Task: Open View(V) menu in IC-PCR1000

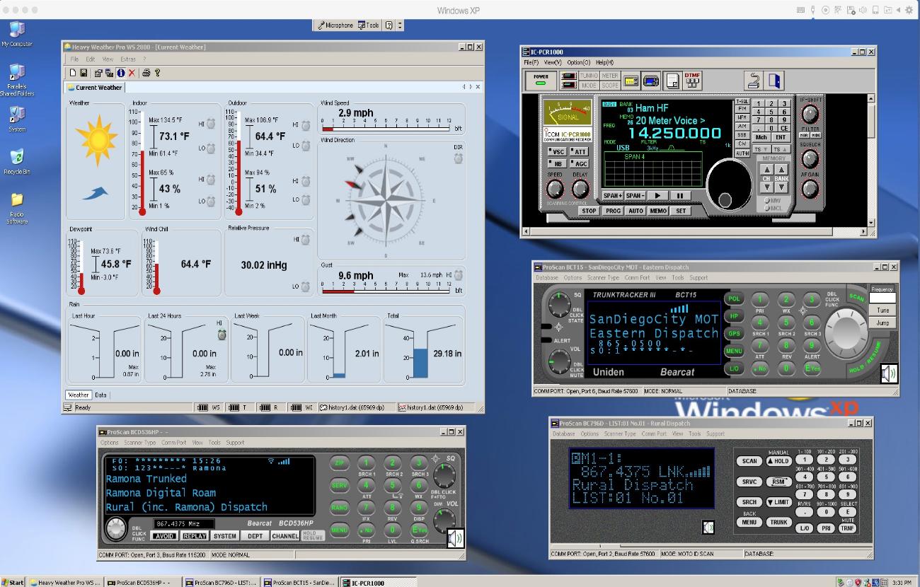Action: pyautogui.click(x=553, y=62)
